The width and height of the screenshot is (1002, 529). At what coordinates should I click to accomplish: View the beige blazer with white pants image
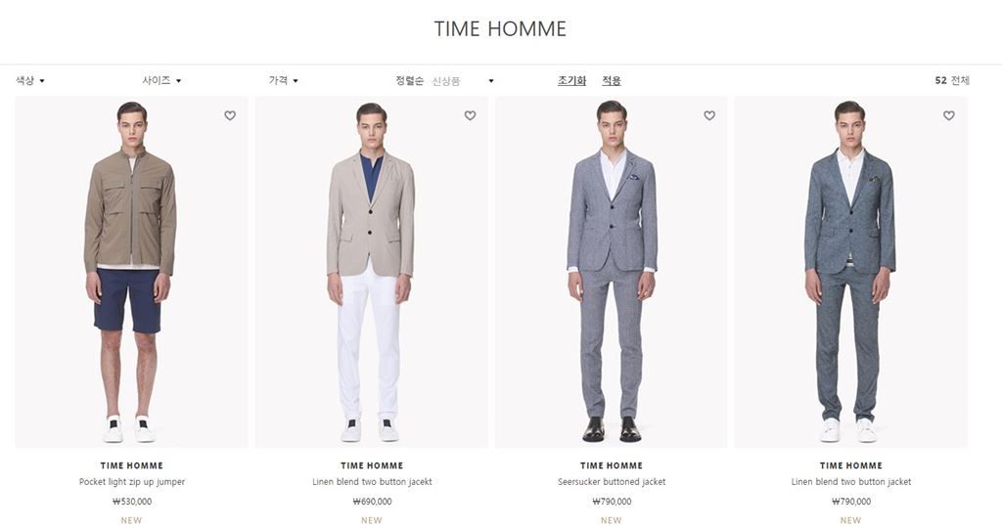tap(371, 272)
